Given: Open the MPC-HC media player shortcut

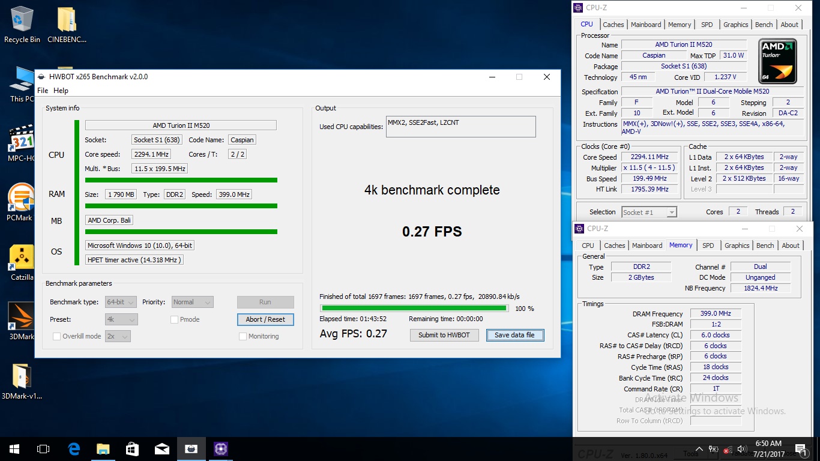Looking at the screenshot, I should (21, 143).
